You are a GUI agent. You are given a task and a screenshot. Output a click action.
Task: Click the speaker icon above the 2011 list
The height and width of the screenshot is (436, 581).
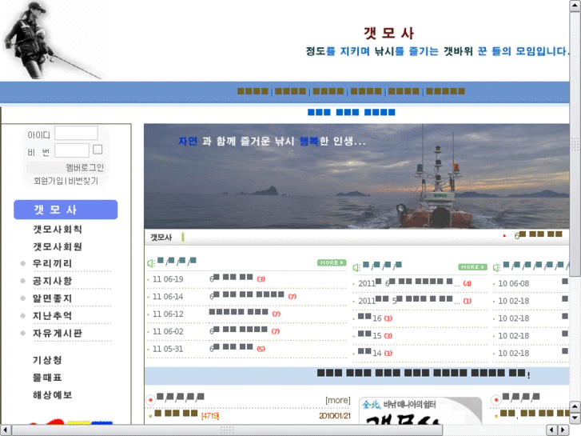(x=356, y=267)
